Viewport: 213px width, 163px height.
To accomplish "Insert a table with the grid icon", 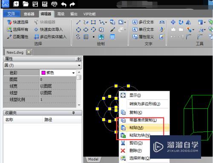I will click(x=112, y=37).
